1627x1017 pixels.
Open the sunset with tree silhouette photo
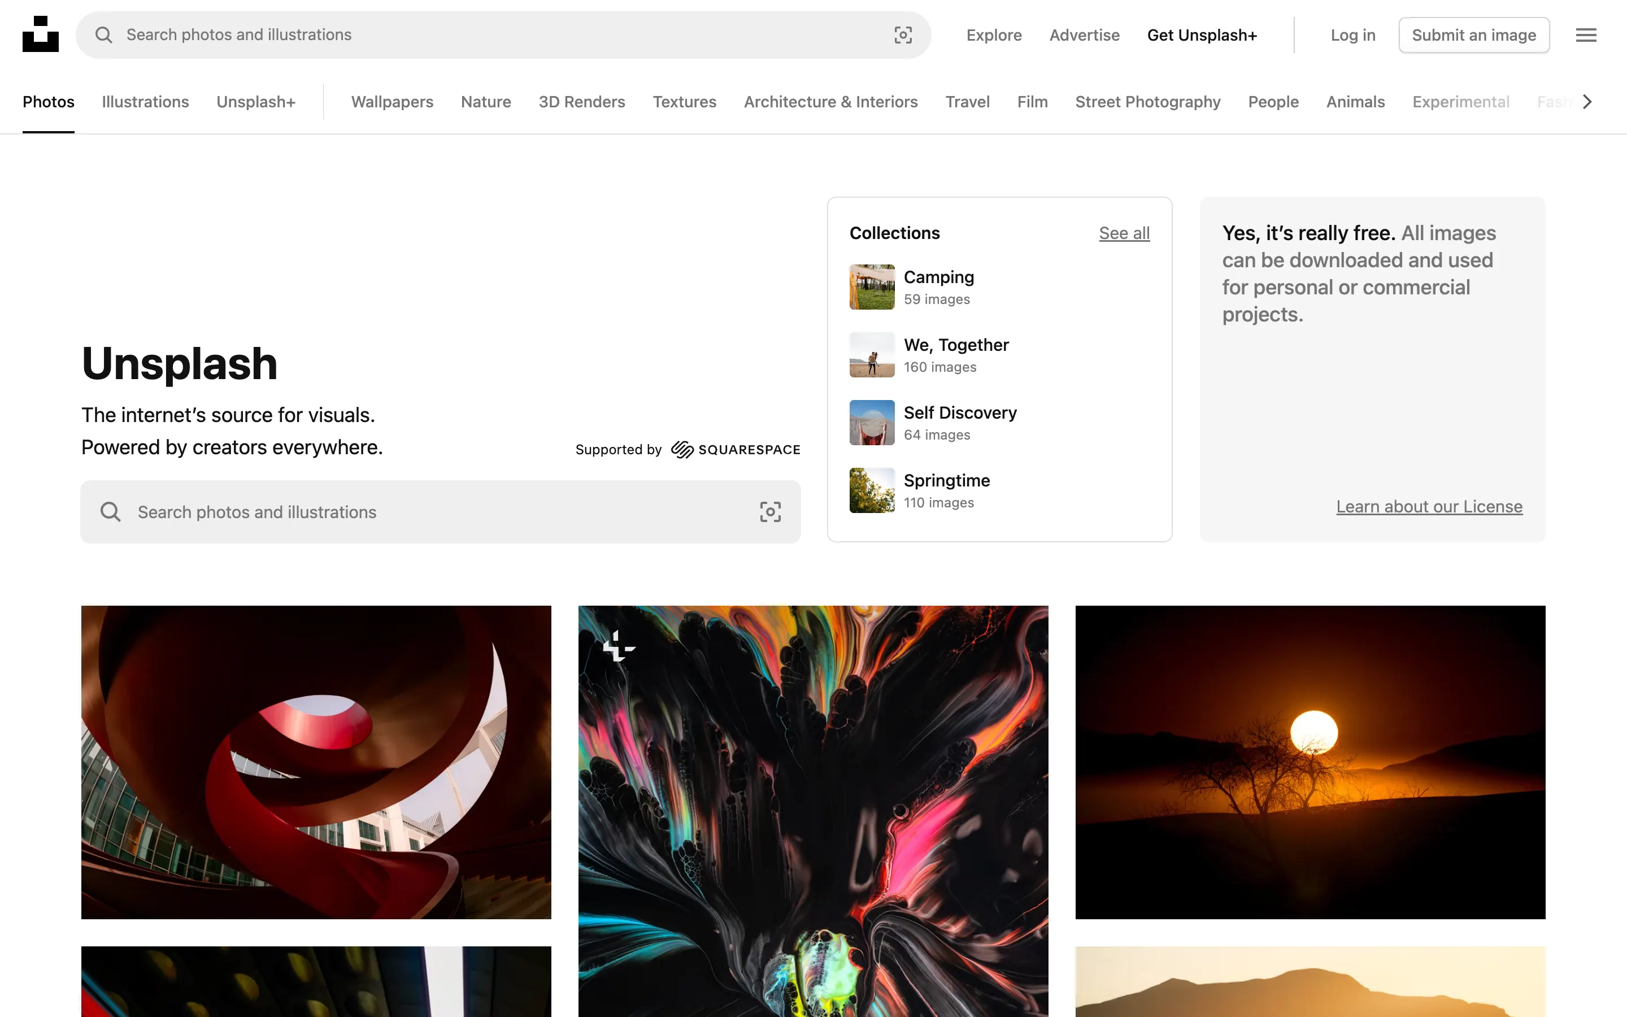[1310, 762]
